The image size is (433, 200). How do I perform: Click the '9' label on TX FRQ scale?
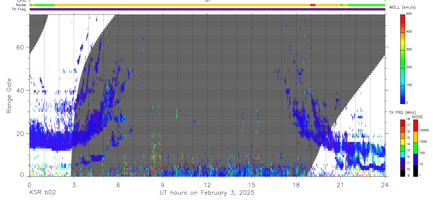[408, 176]
